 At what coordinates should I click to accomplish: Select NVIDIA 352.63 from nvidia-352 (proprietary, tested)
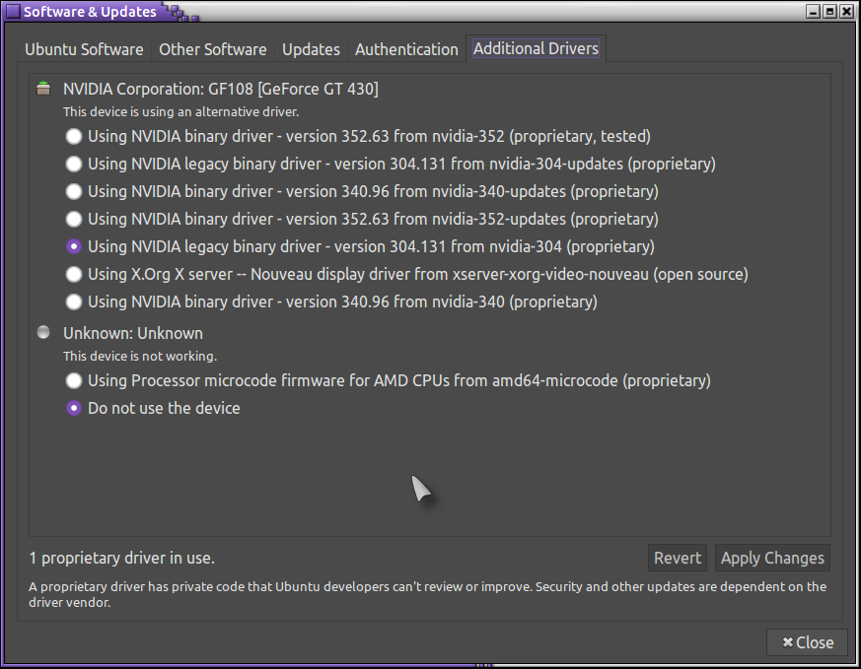358,136
